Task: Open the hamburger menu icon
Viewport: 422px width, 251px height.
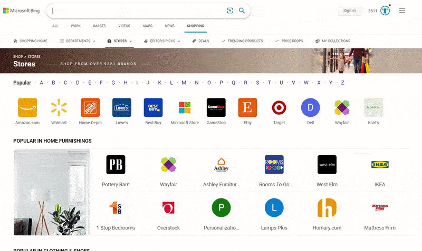Action: coord(402,11)
